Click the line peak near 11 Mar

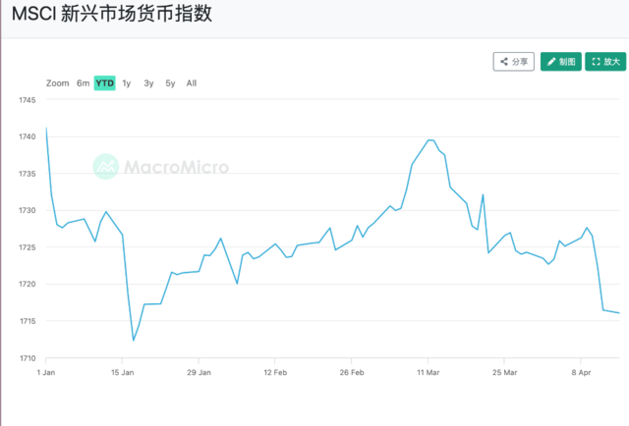[430, 140]
